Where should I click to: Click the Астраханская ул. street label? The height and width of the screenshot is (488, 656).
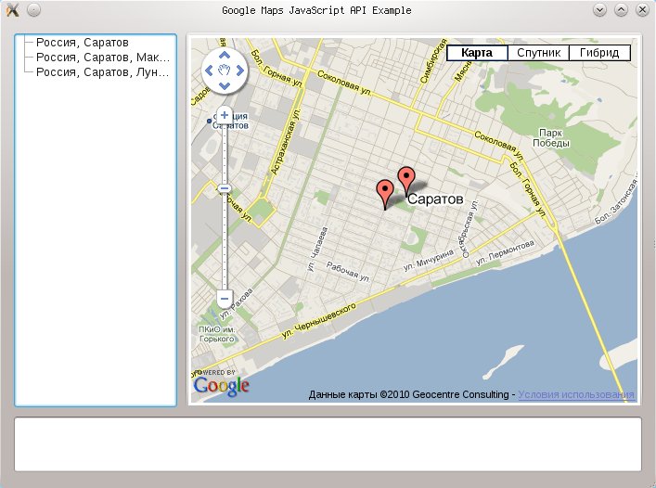[x=286, y=142]
